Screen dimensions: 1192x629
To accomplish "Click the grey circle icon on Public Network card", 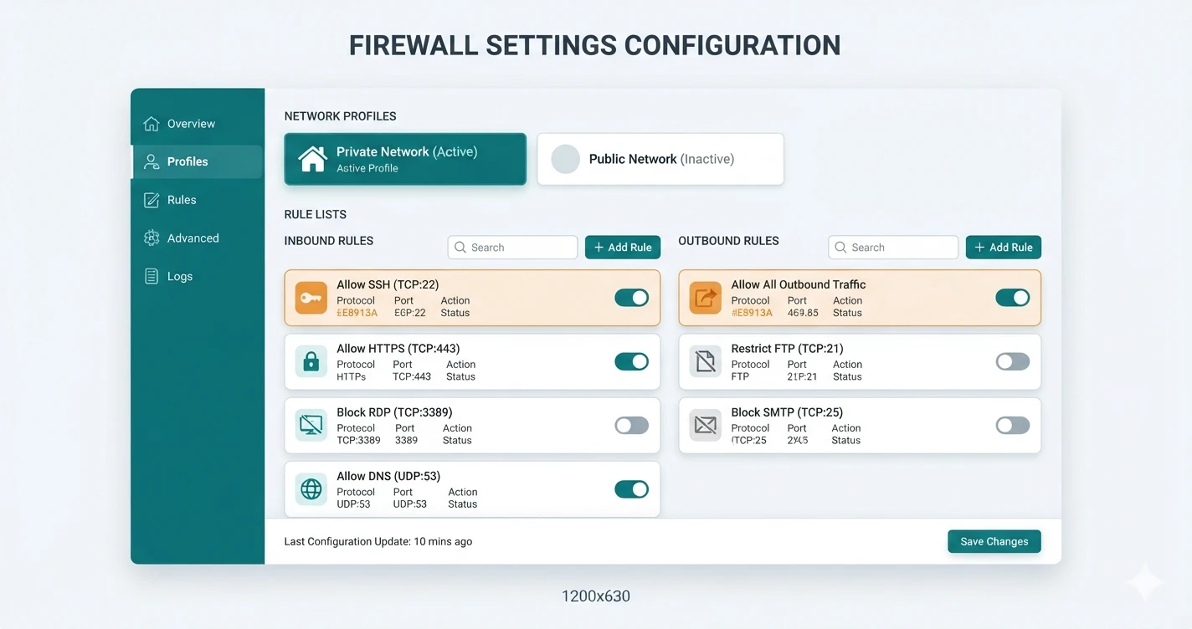I will pos(566,159).
